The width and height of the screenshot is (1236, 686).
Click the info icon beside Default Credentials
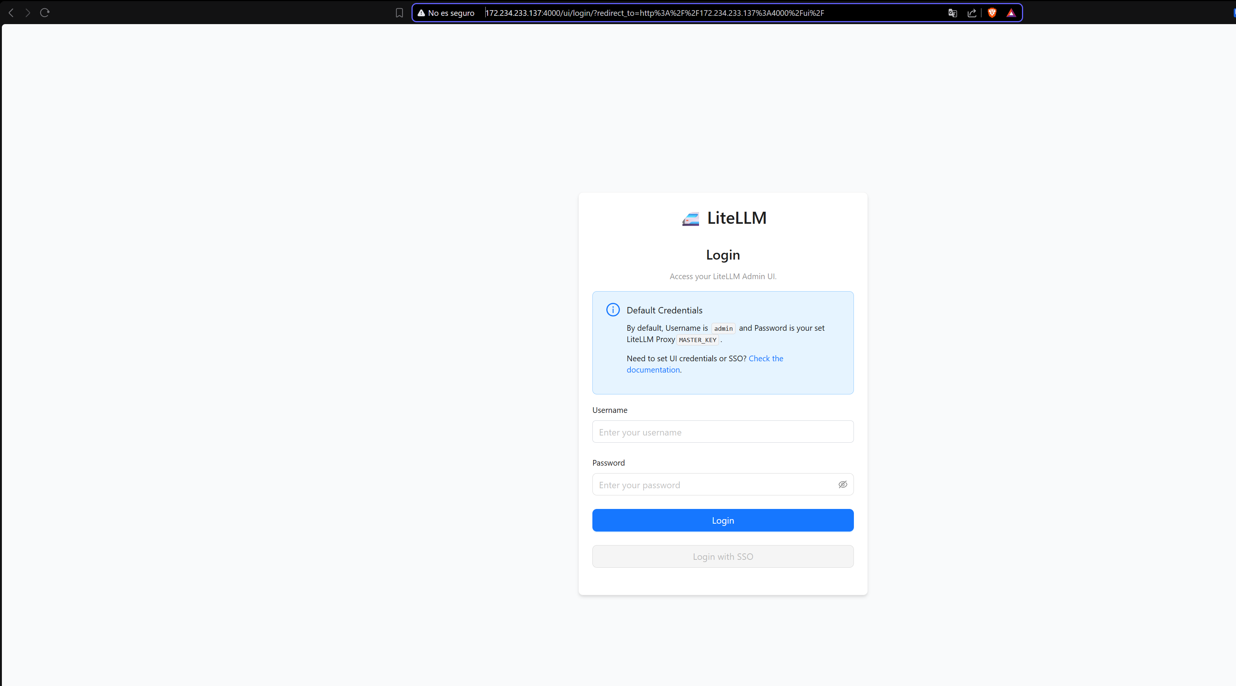pos(613,310)
